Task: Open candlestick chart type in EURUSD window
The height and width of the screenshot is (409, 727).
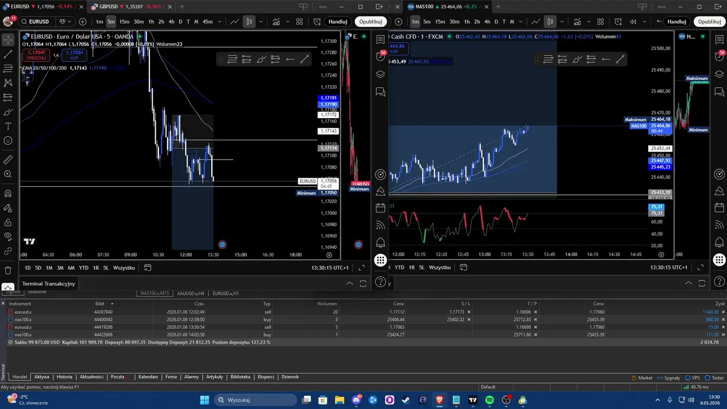Action: point(249,22)
